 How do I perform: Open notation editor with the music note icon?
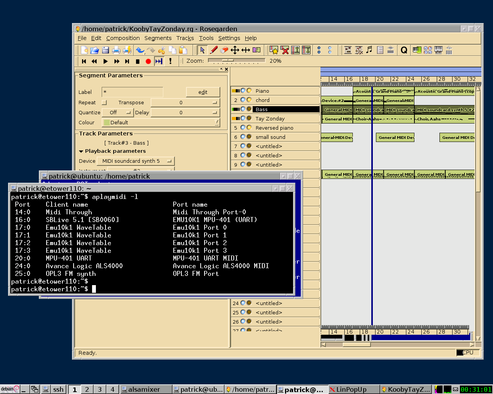click(x=369, y=50)
